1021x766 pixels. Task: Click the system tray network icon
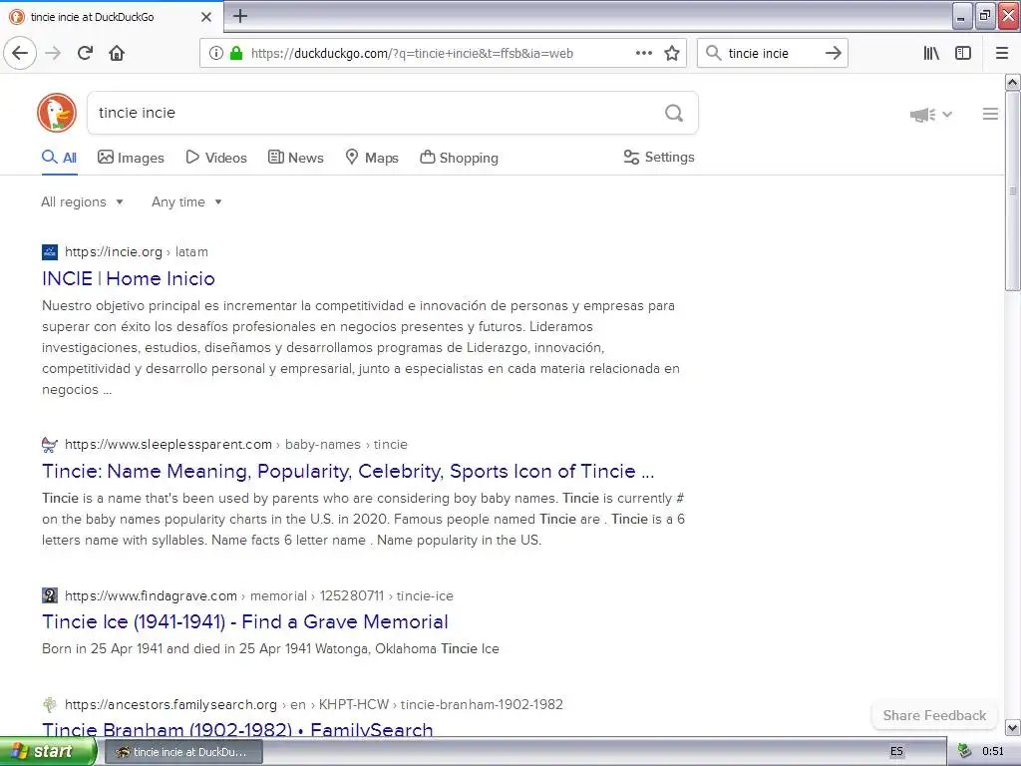point(965,751)
